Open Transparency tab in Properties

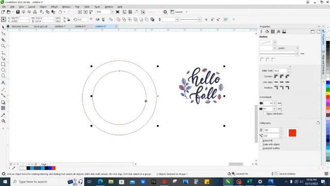(x=273, y=32)
